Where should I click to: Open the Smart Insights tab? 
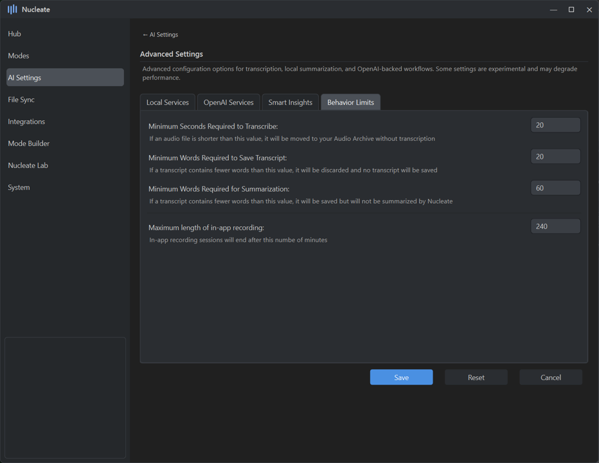click(x=291, y=102)
